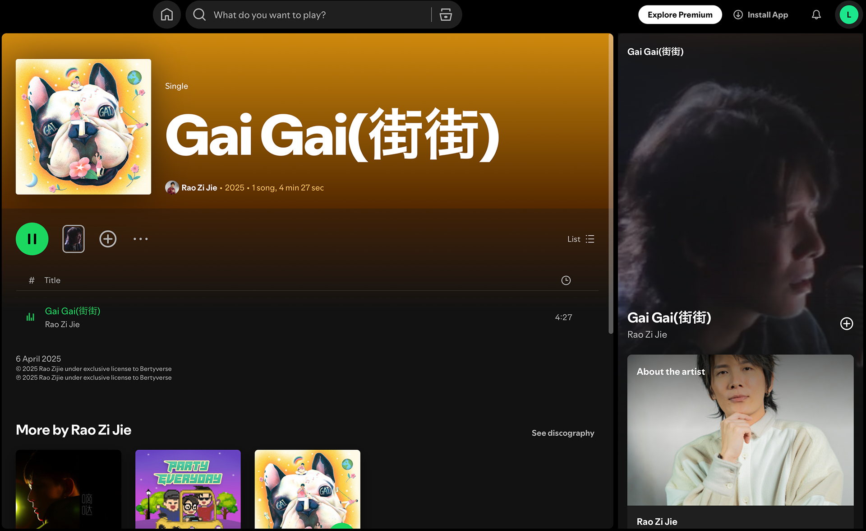Click the Explore Premium button

(680, 15)
